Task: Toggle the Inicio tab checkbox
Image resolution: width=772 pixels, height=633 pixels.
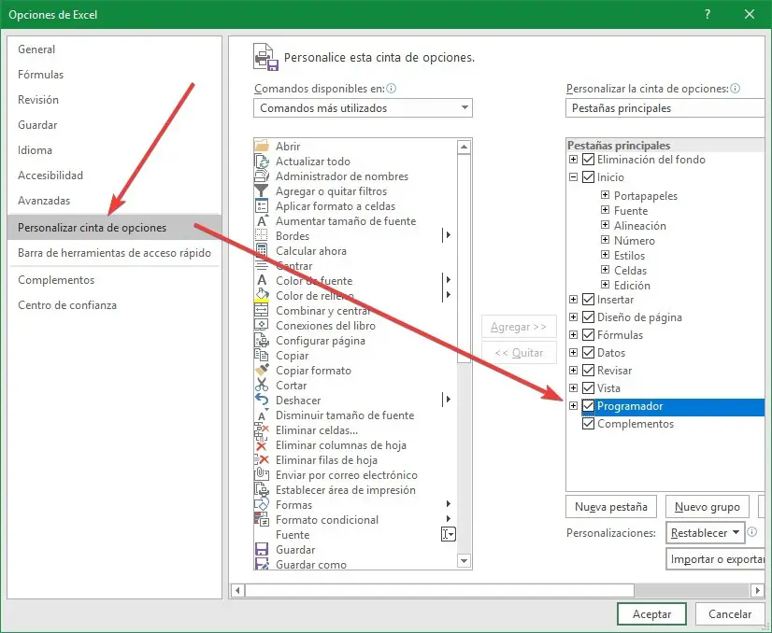Action: 589,177
